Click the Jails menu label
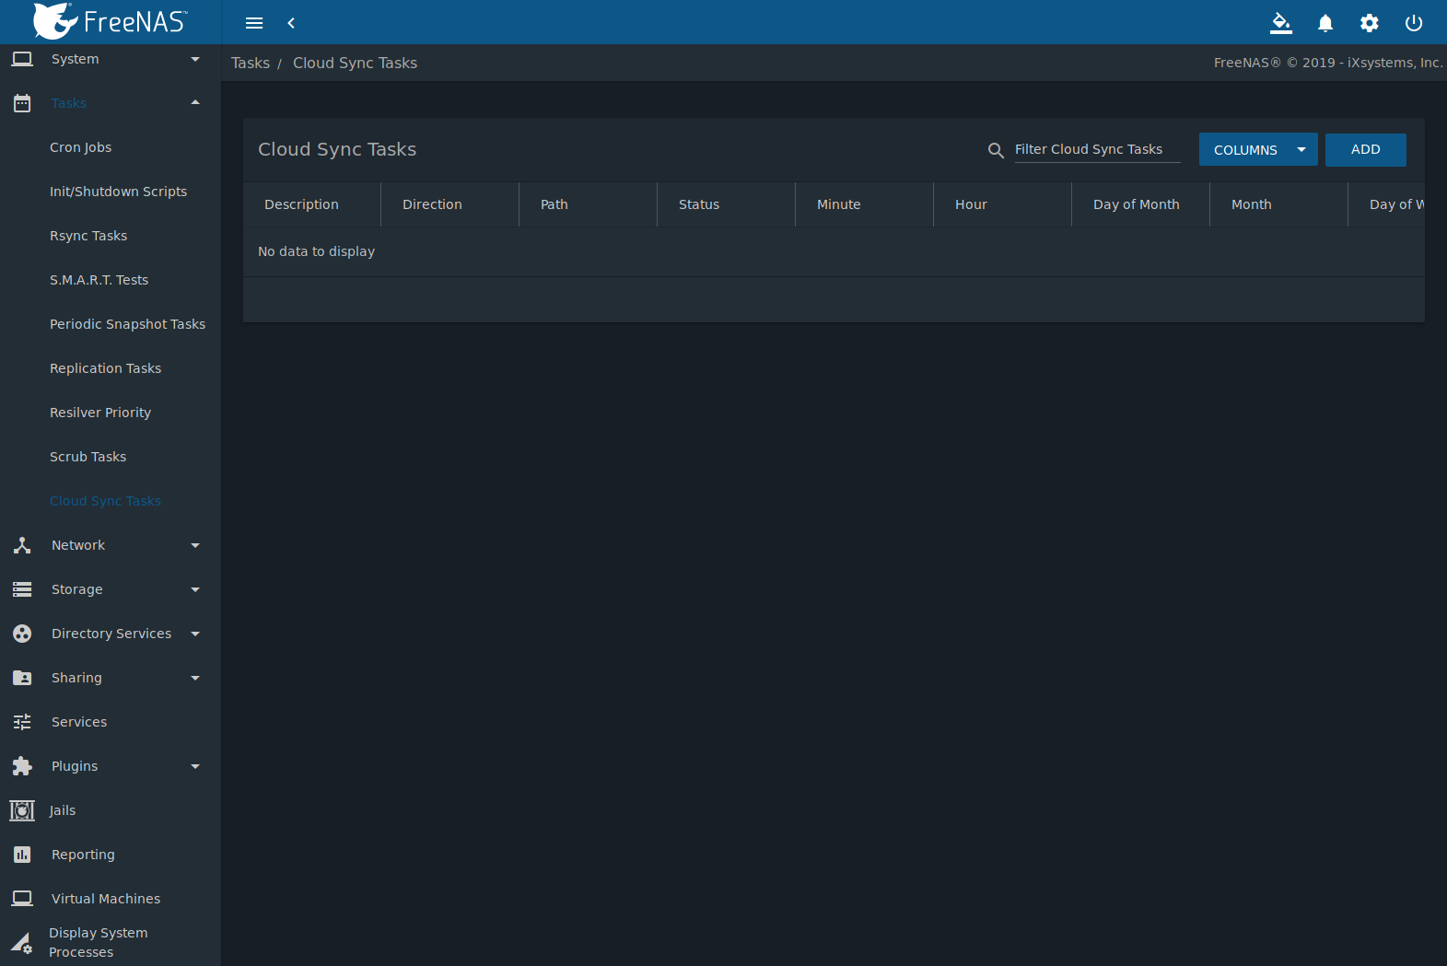This screenshot has height=966, width=1447. pyautogui.click(x=63, y=810)
